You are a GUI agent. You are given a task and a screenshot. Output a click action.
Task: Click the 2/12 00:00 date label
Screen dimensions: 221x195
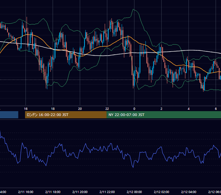tap(134, 192)
